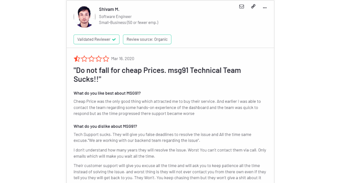
Task: Copy review link via chain icon
Action: point(253,6)
